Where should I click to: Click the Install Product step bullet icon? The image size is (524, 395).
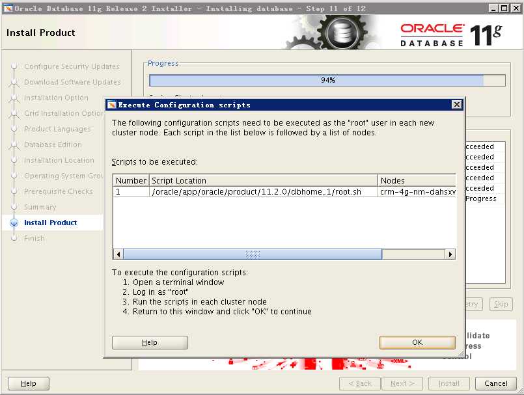coord(14,223)
